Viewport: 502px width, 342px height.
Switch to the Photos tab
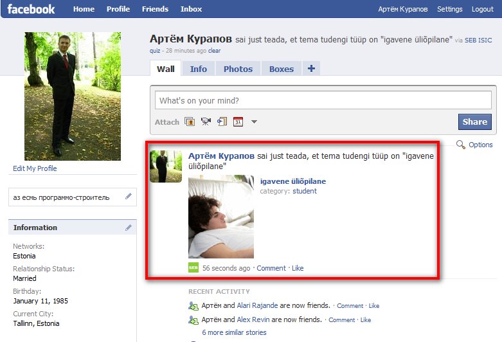238,69
